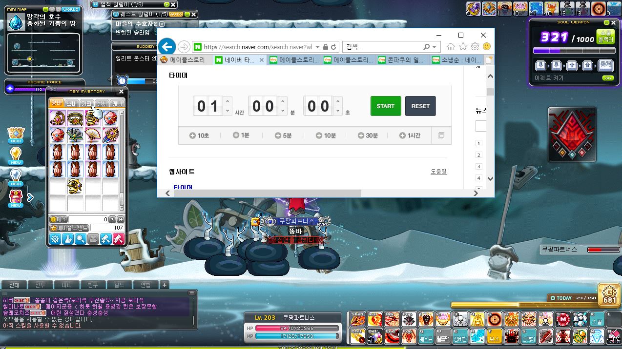Screen dimensions: 622x349
Task: Click the End hotkey skill icon
Action: (x=392, y=336)
